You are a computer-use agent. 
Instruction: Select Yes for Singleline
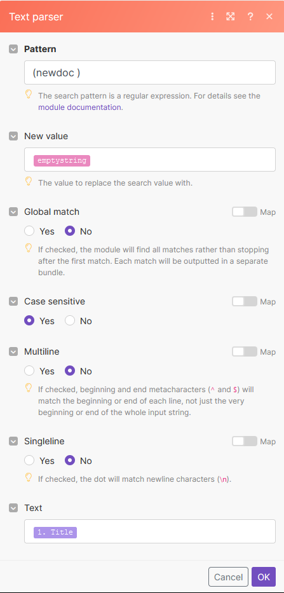point(29,461)
